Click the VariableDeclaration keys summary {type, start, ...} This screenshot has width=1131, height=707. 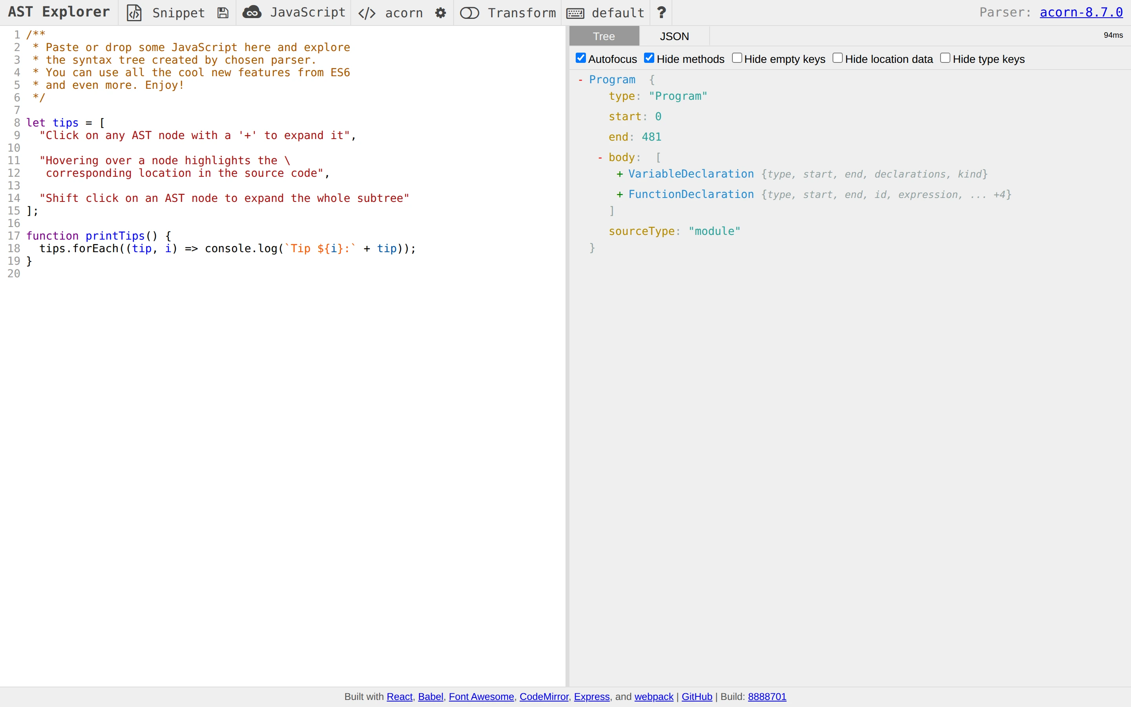875,174
